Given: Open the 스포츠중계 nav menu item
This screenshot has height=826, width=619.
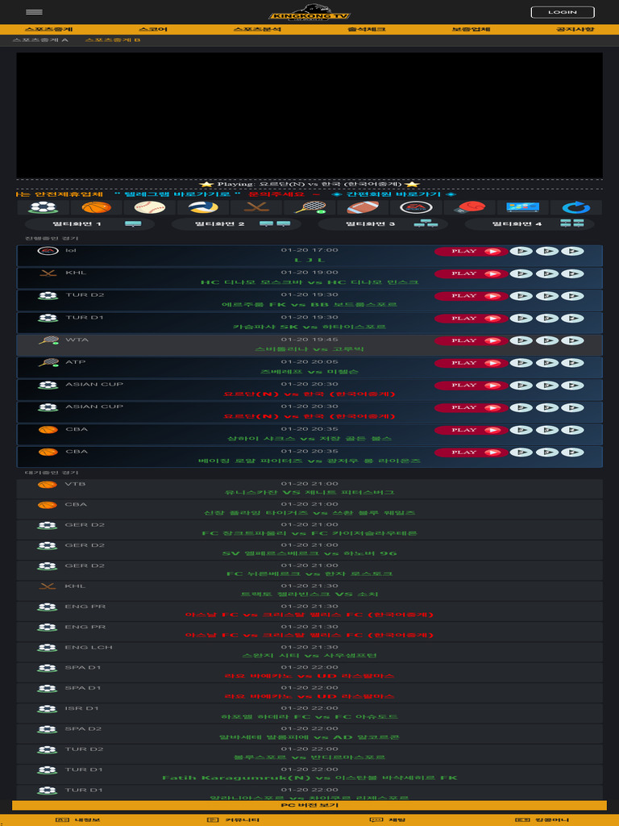Looking at the screenshot, I should coord(48,29).
